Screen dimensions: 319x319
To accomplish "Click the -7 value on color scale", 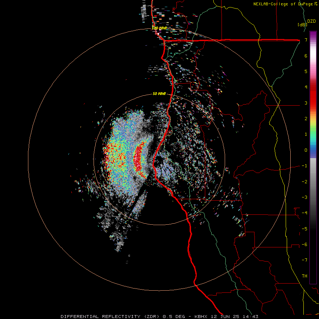I will pos(304,260).
